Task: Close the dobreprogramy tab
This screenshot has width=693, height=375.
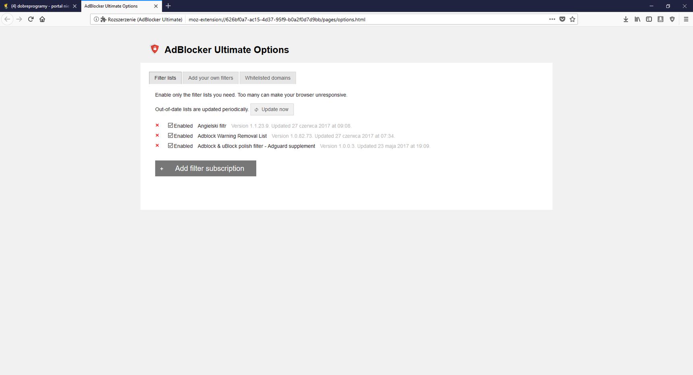Action: [x=75, y=6]
